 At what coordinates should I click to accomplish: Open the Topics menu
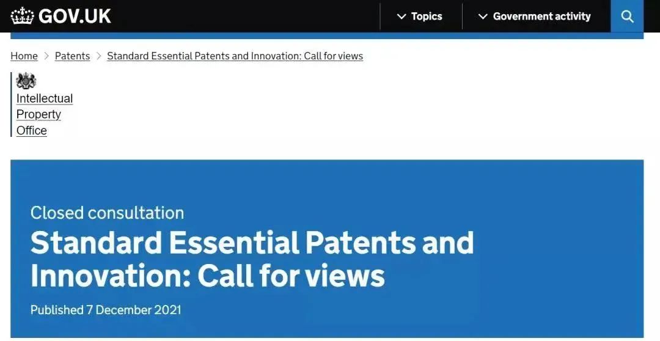(x=426, y=16)
